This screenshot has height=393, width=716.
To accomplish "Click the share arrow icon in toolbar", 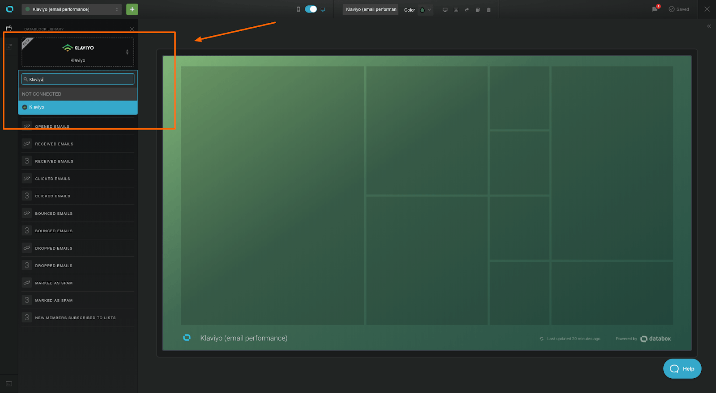I will 467,10.
